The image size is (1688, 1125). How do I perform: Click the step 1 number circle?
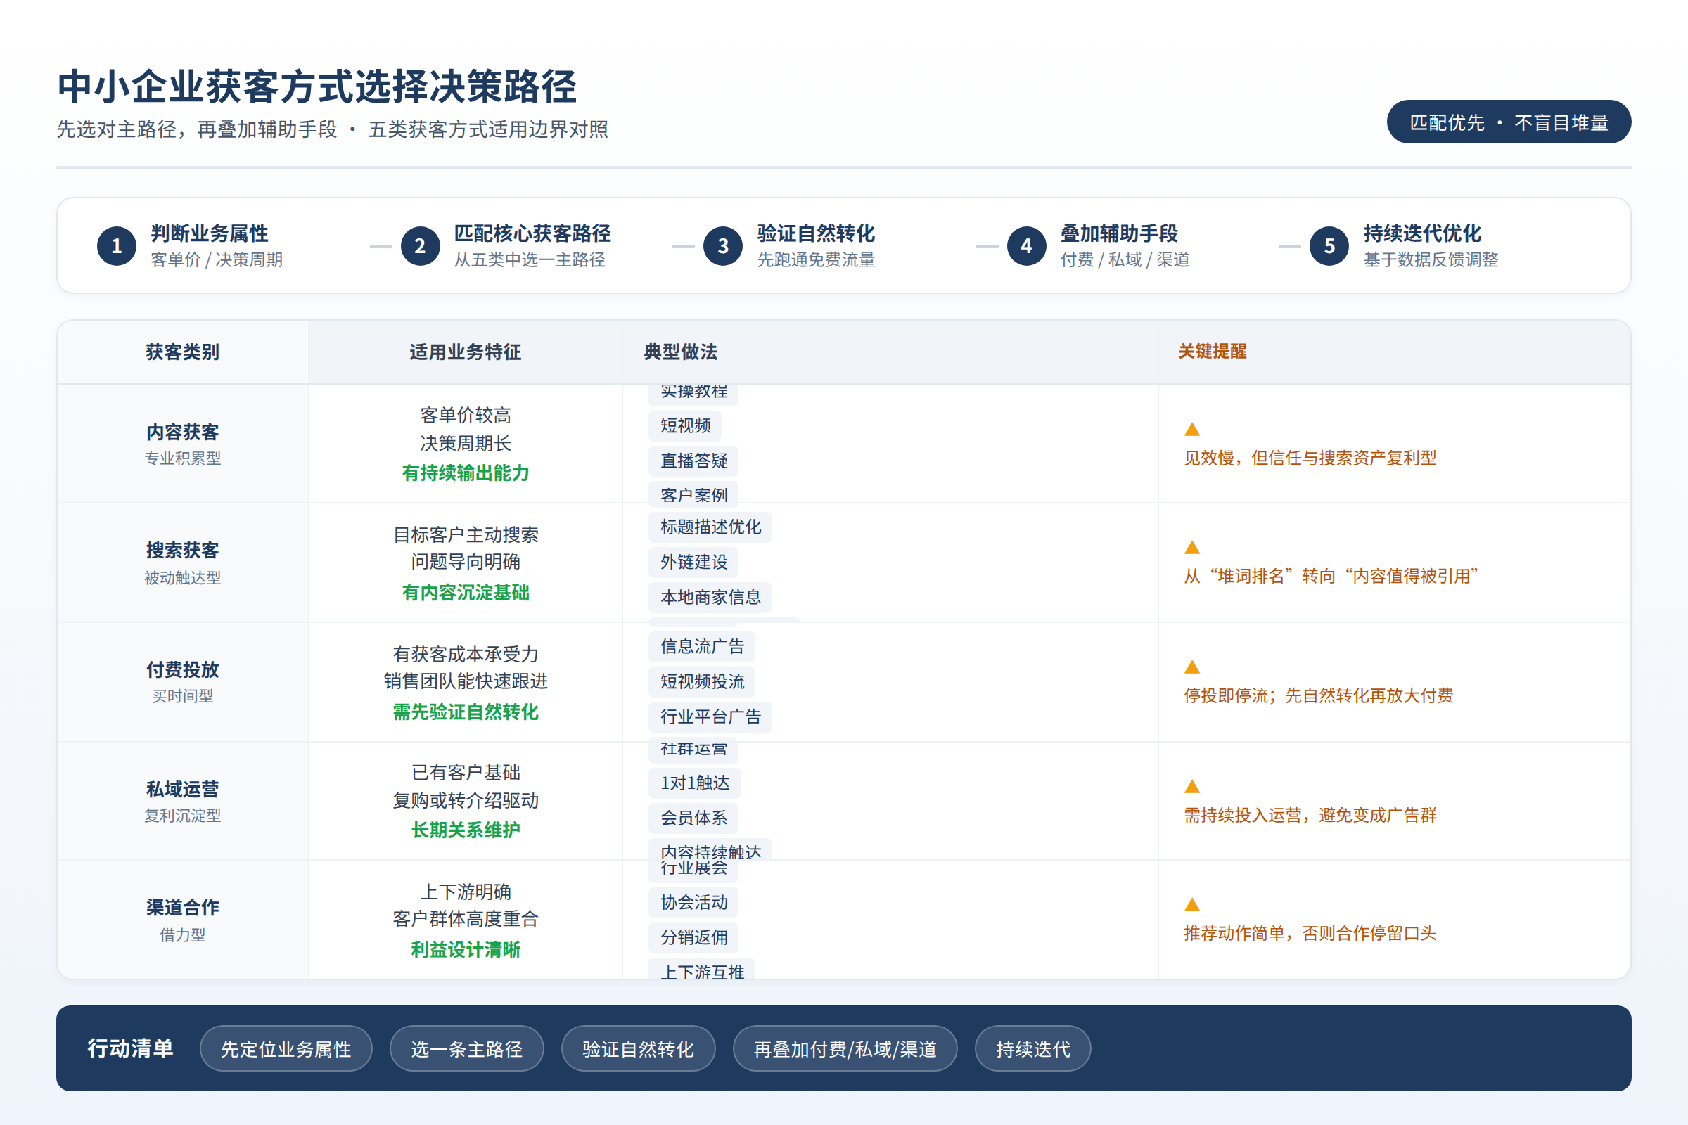pyautogui.click(x=116, y=246)
